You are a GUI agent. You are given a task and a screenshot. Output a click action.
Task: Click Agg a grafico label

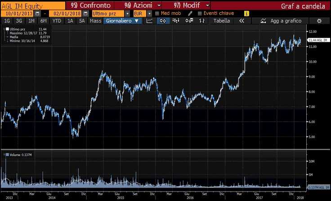point(286,21)
